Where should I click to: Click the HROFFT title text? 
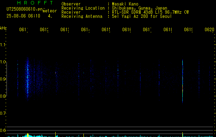click(x=35, y=3)
